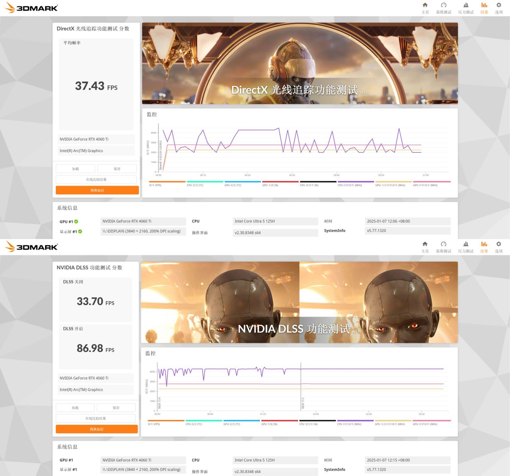Toggle GPU 内存时钟频率 legend in DirectX chart
Viewport: 510px width, 476px height.
394,184
